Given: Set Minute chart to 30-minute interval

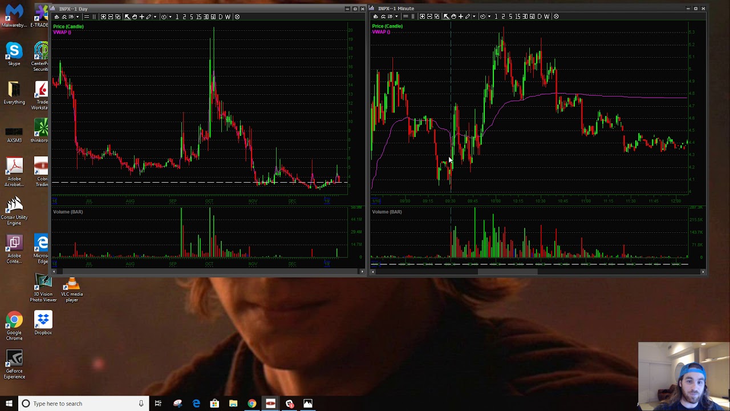Looking at the screenshot, I should (x=525, y=17).
